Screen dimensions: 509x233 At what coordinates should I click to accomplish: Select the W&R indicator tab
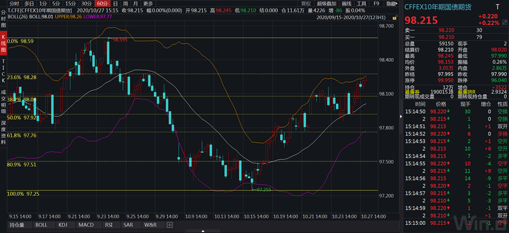tap(151, 225)
